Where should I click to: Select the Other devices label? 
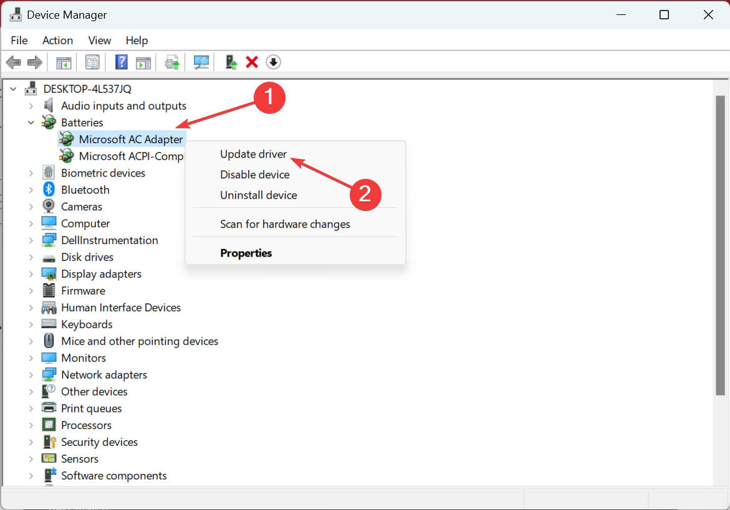[x=94, y=392]
